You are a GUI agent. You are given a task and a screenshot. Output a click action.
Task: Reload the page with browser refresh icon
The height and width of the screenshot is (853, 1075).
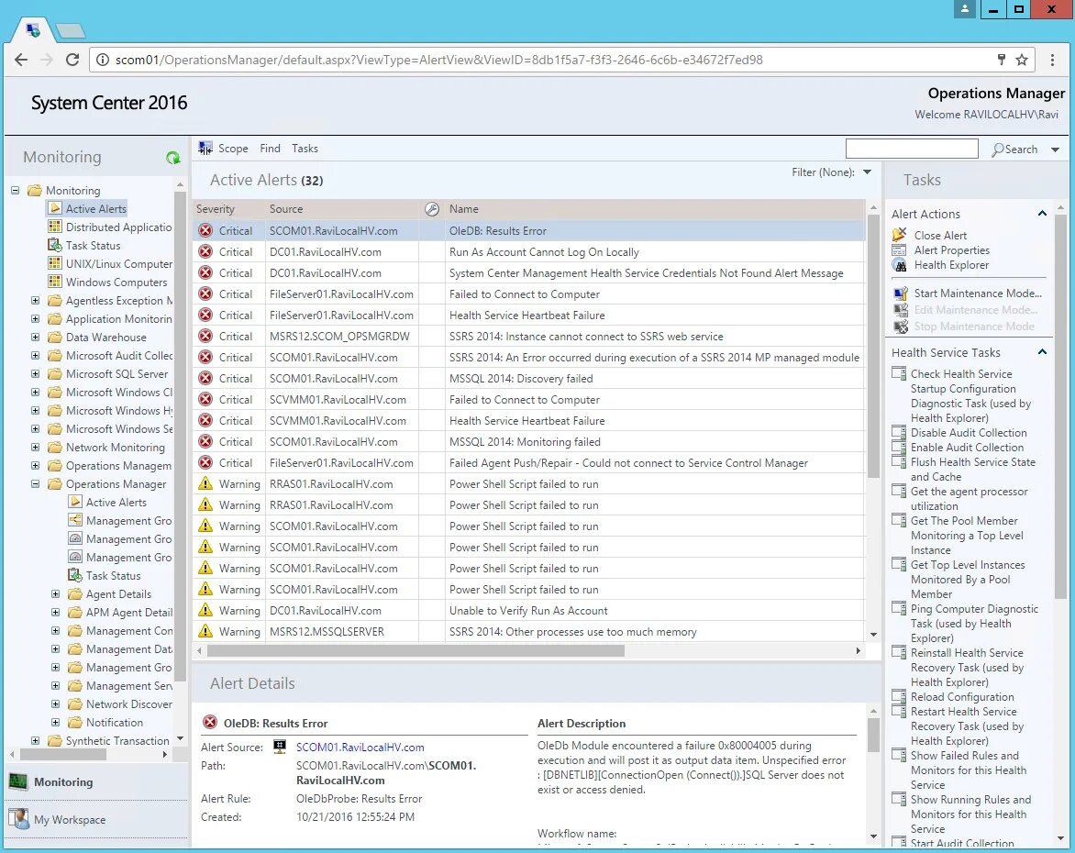pos(72,60)
